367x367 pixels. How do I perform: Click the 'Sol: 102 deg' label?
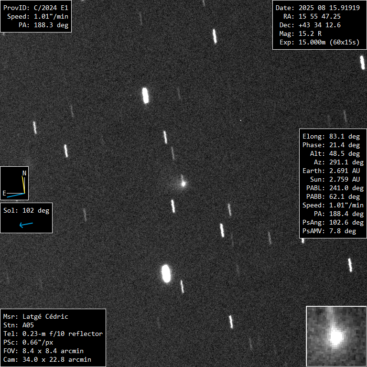26,210
